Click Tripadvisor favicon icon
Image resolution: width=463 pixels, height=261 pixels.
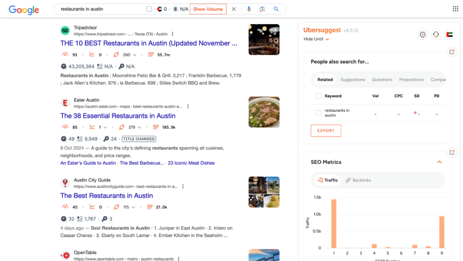tap(65, 30)
